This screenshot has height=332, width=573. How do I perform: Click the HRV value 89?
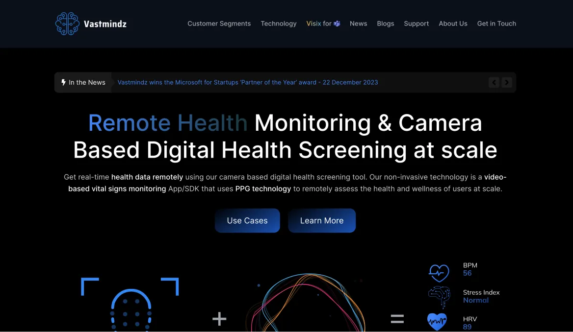[467, 327]
